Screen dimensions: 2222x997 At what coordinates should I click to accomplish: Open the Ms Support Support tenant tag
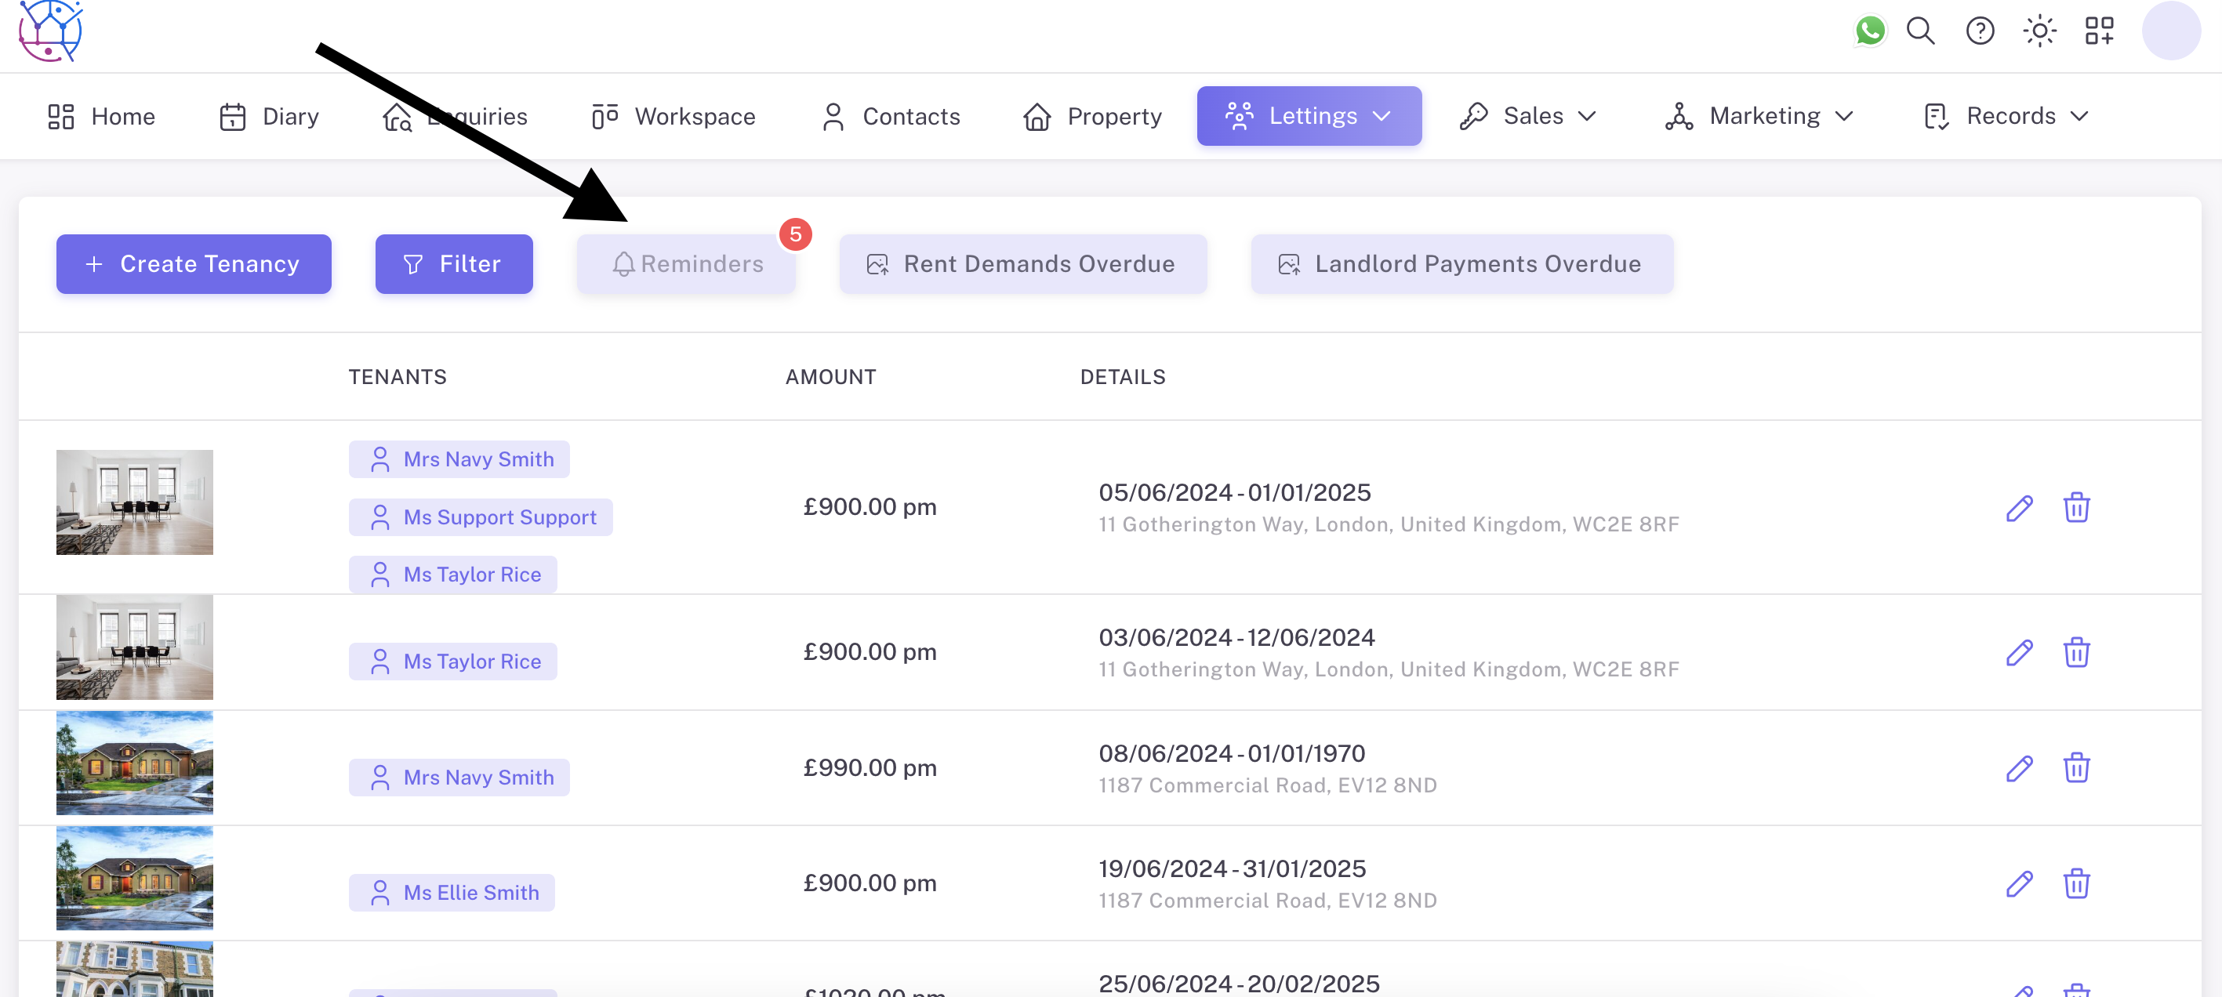point(481,517)
